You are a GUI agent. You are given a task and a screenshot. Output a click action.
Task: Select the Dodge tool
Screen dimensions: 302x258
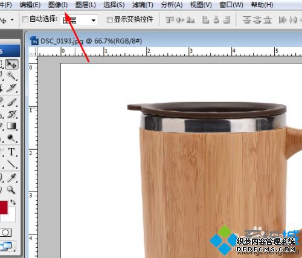[11, 138]
